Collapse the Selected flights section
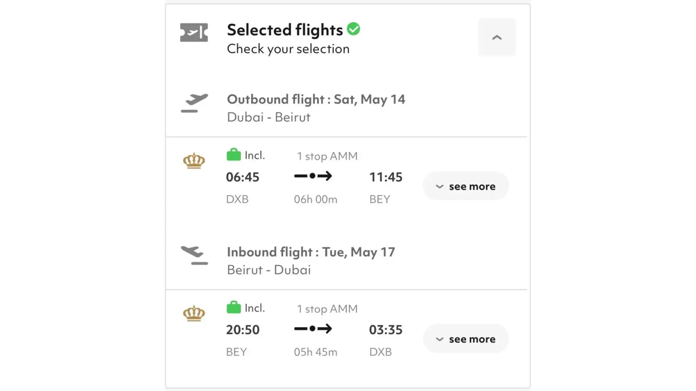Viewport: 696px width, 391px height. (497, 37)
